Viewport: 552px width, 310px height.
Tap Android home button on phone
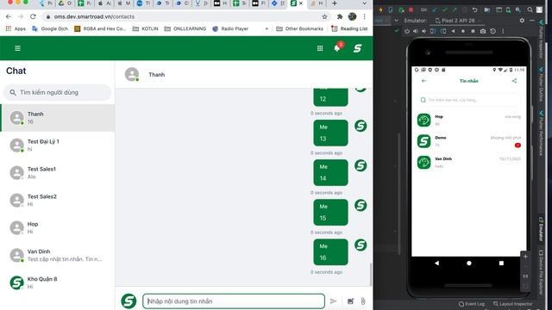469,263
